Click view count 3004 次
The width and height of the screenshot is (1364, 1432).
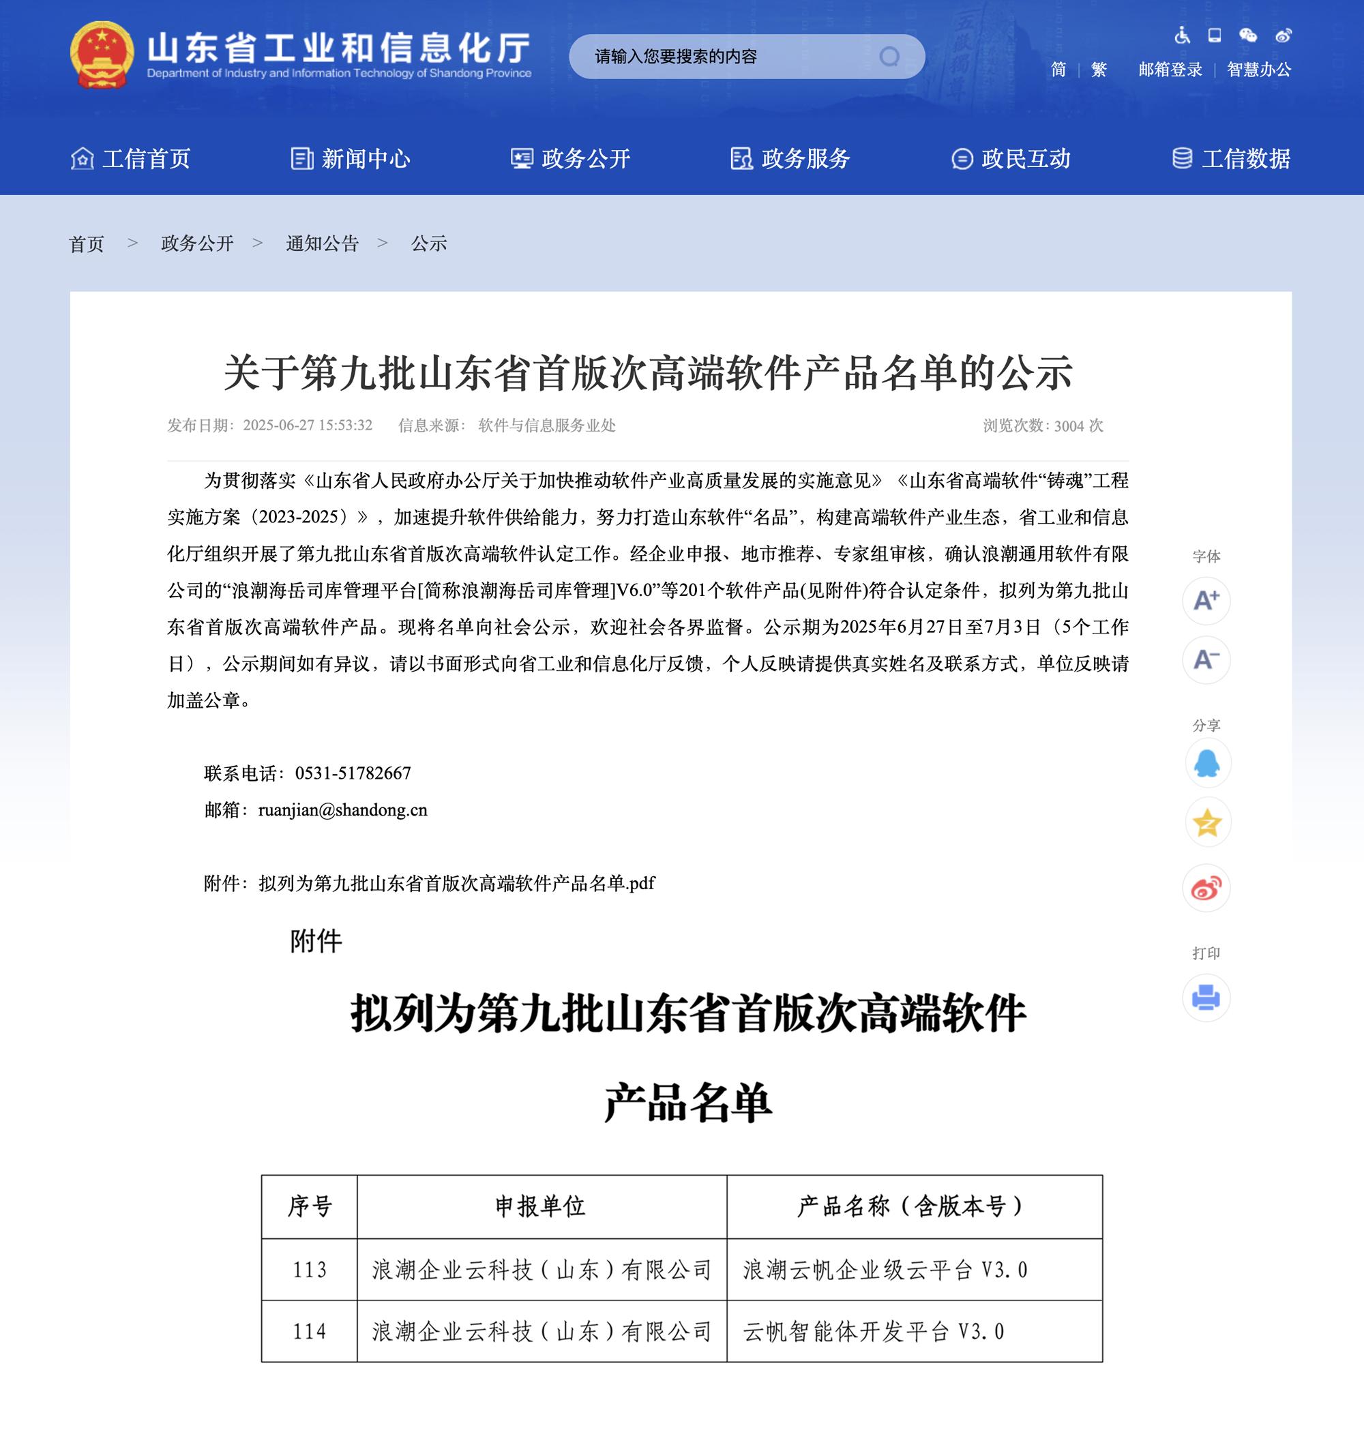[1078, 426]
